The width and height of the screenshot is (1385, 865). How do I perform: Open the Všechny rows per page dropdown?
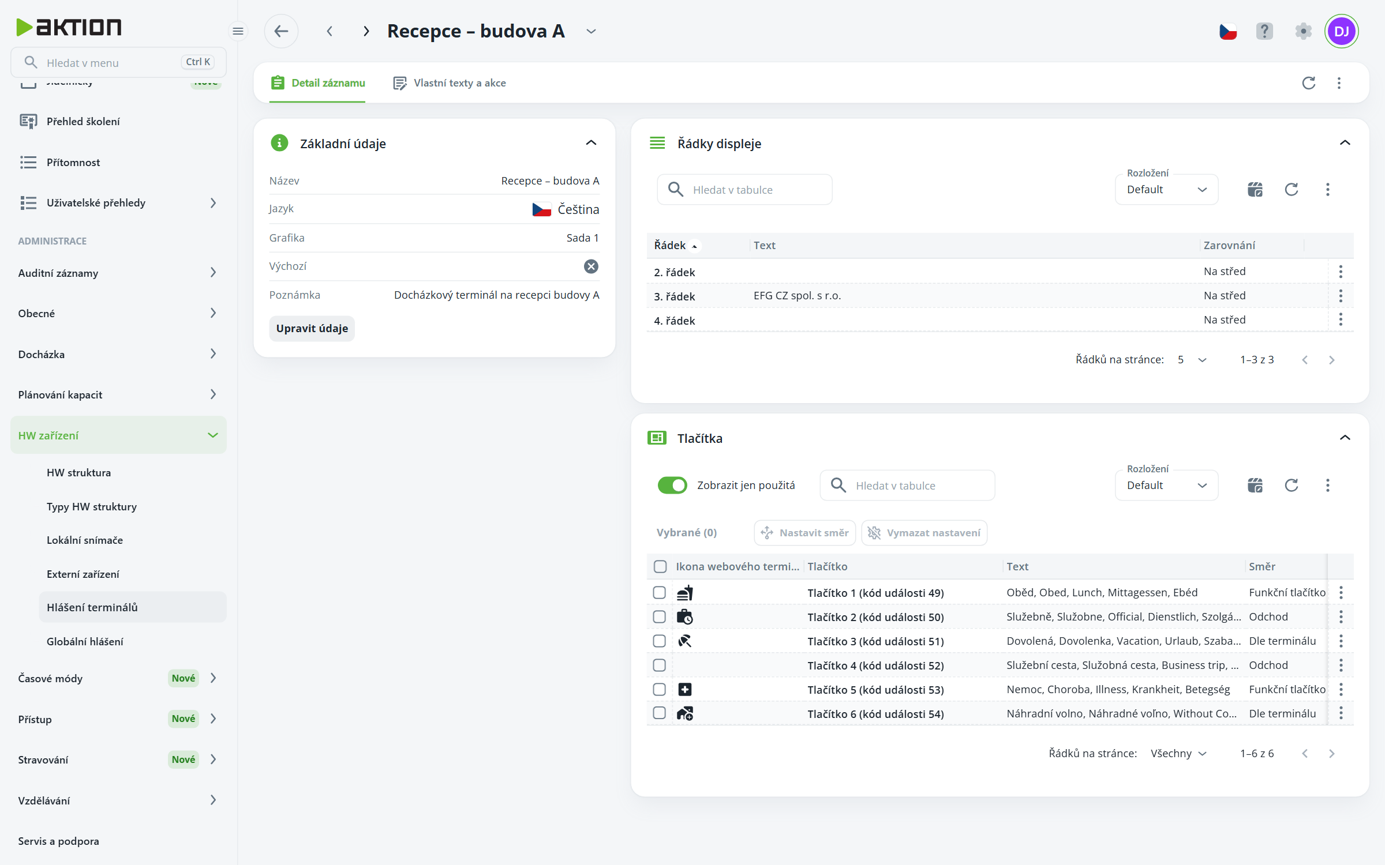(1178, 754)
